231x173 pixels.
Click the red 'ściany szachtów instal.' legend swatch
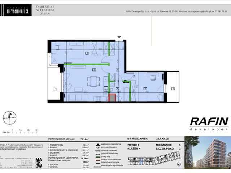pyautogui.click(x=98, y=160)
